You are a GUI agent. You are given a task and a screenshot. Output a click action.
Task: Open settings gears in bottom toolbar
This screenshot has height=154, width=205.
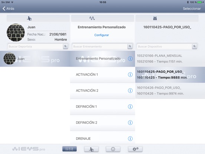point(135,149)
